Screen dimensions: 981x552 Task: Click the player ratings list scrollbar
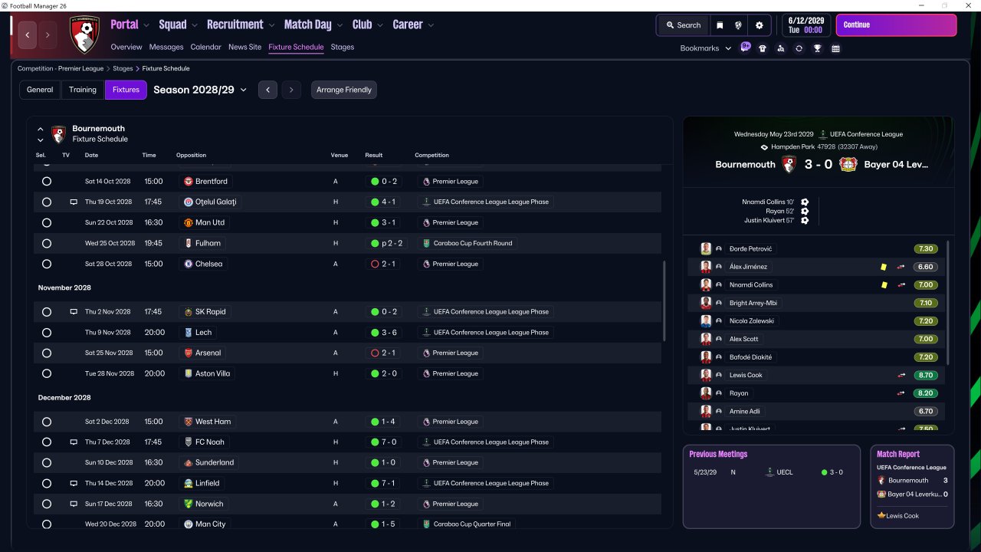(x=948, y=303)
